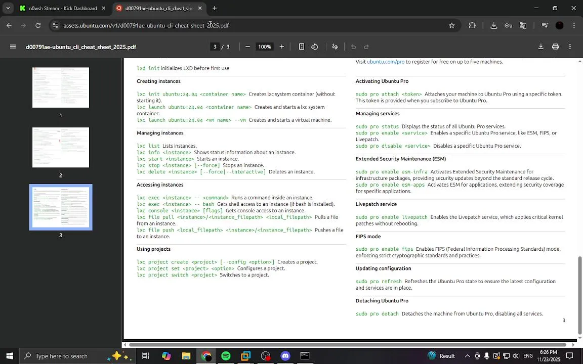The image size is (583, 364).
Task: Open a new browser tab
Action: (x=215, y=8)
